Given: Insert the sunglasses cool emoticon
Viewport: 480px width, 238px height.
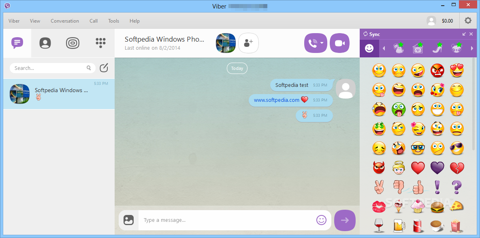Looking at the screenshot, I should (457, 148).
